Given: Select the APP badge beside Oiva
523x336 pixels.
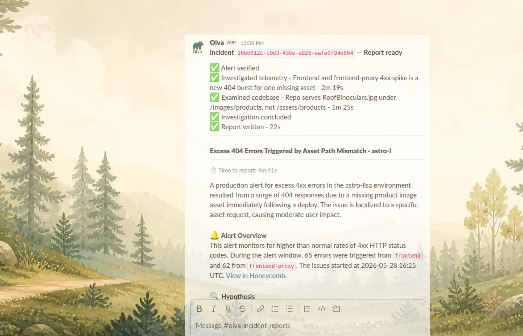Looking at the screenshot, I should coord(232,43).
